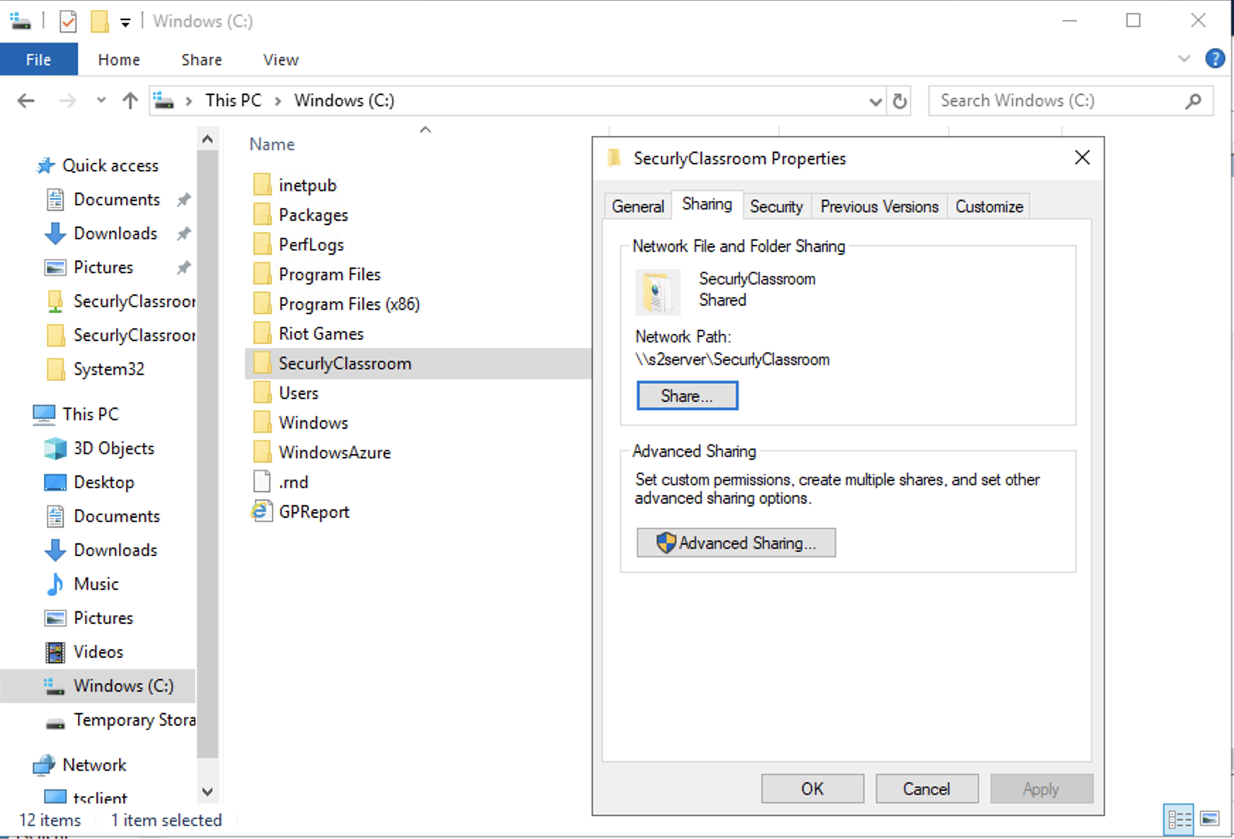The height and width of the screenshot is (839, 1234).
Task: Click the Refresh icon in address bar
Action: click(x=900, y=100)
